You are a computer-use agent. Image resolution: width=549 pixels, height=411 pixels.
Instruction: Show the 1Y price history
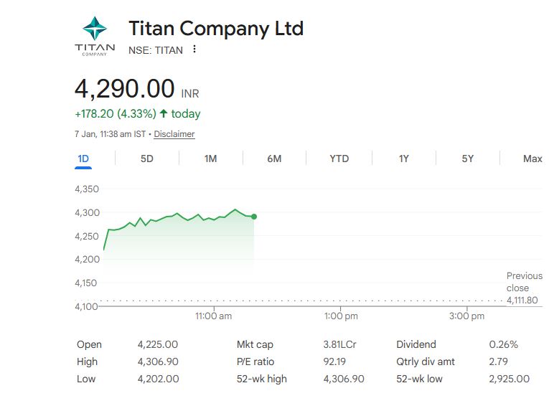(403, 159)
